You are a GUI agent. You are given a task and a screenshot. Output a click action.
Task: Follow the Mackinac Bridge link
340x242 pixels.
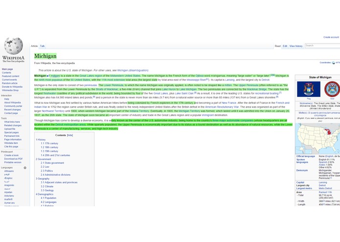[x=257, y=90]
